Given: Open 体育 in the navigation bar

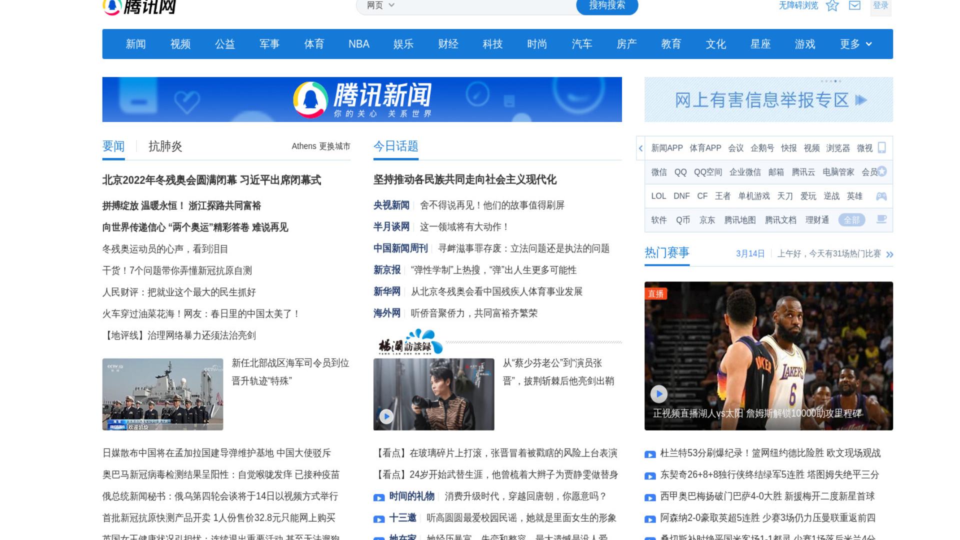Looking at the screenshot, I should 314,44.
